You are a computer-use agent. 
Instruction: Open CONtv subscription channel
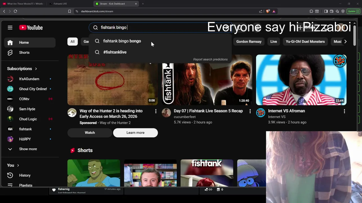[x=30, y=99]
